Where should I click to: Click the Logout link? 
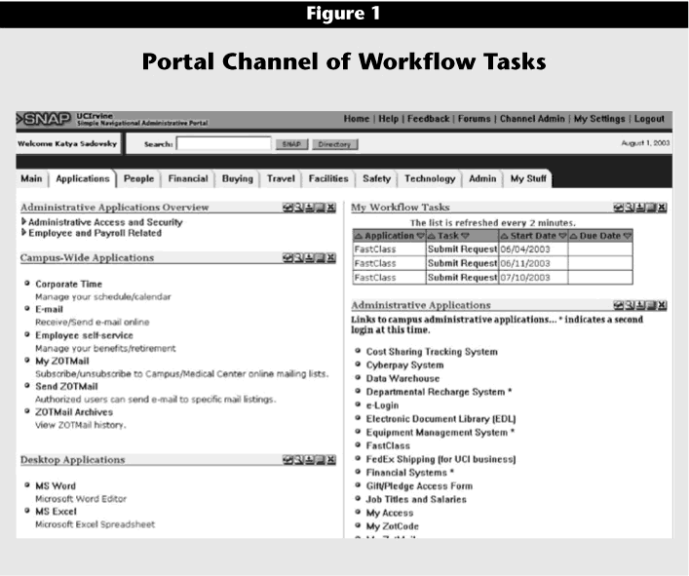(649, 119)
